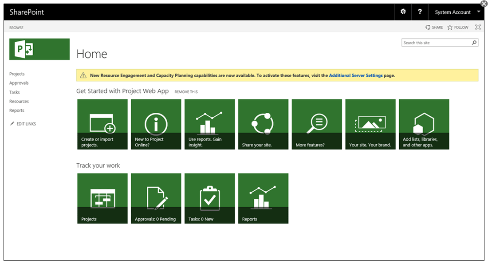Viewport: 488px width, 264px height.
Task: Close the window with the X button
Action: click(484, 4)
